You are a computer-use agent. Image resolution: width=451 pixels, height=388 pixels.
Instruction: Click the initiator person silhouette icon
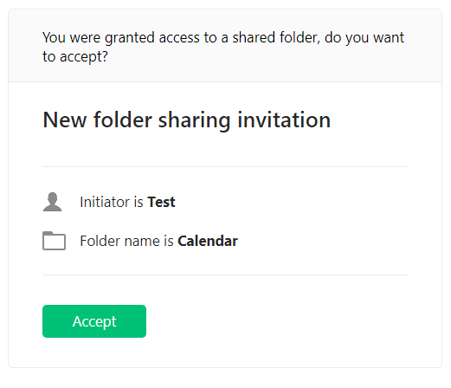coord(52,202)
